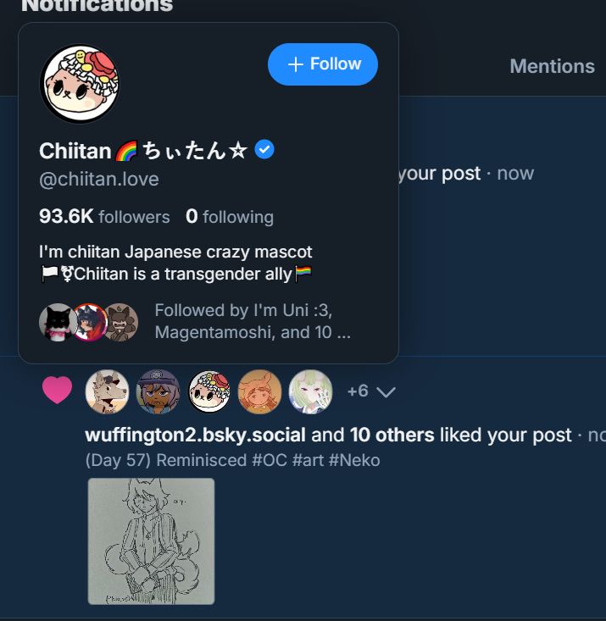View the 93.6K followers list
This screenshot has height=621, width=606.
tap(104, 217)
